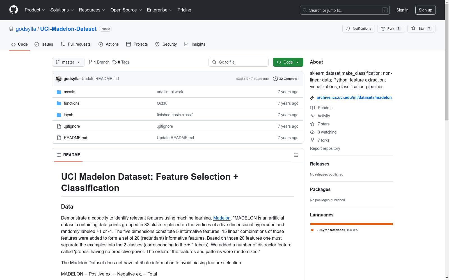Switch to the Pull requests tab

click(x=75, y=44)
